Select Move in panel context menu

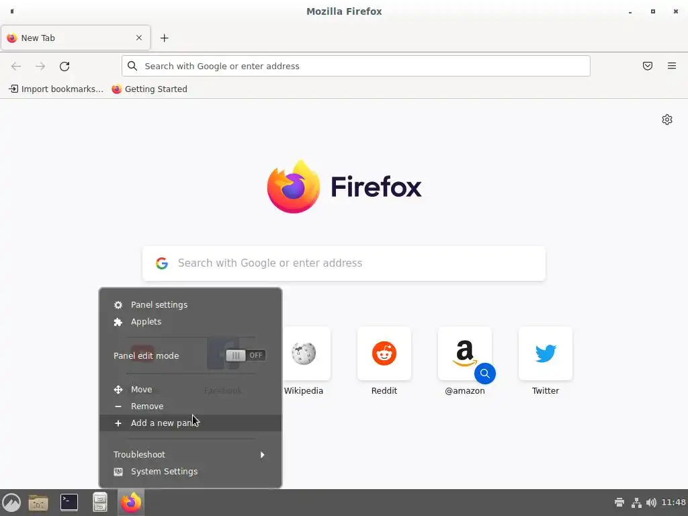(190, 390)
